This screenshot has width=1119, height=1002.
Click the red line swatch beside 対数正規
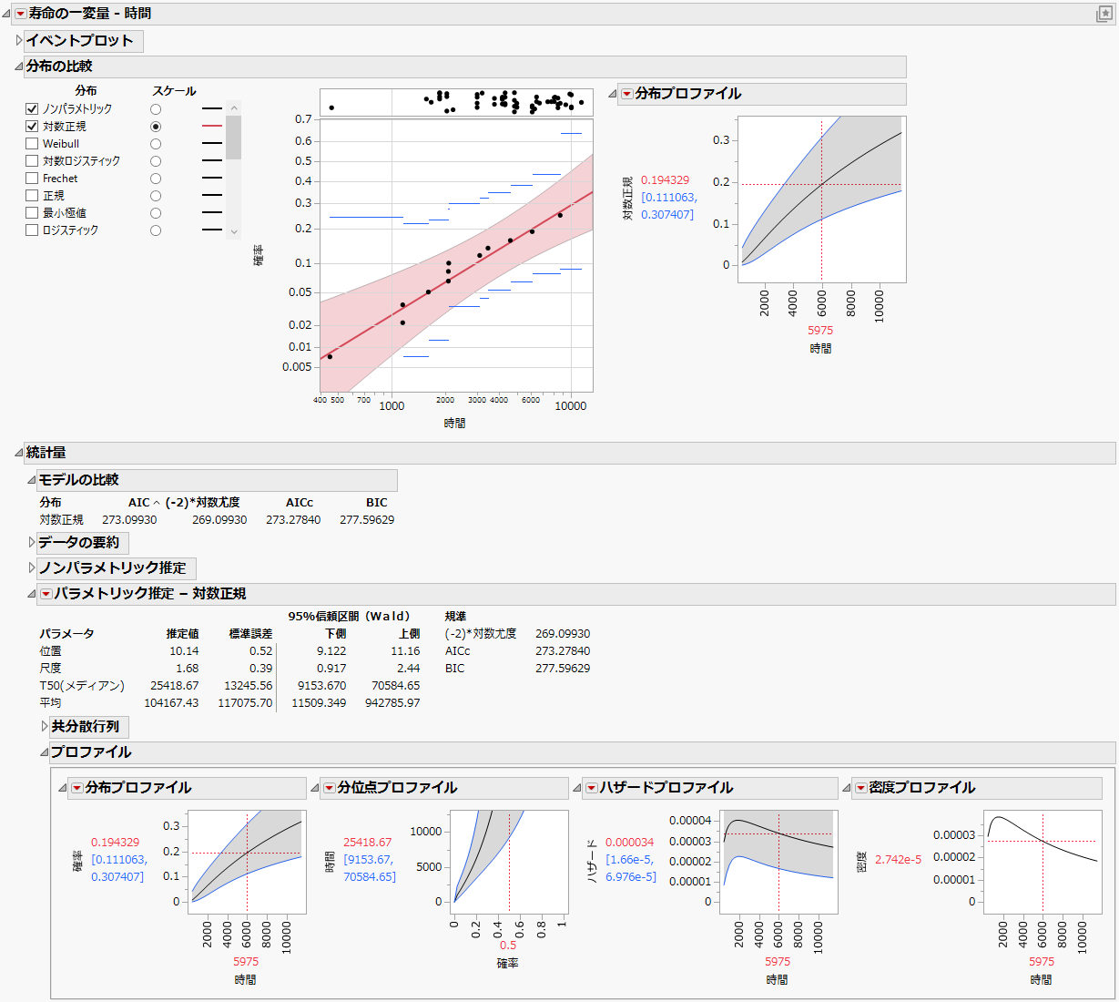point(213,126)
